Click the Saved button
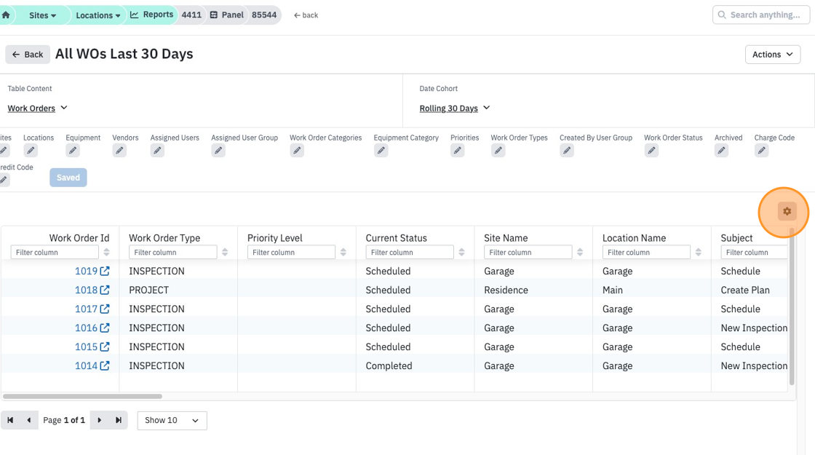Image resolution: width=815 pixels, height=455 pixels. pyautogui.click(x=68, y=178)
